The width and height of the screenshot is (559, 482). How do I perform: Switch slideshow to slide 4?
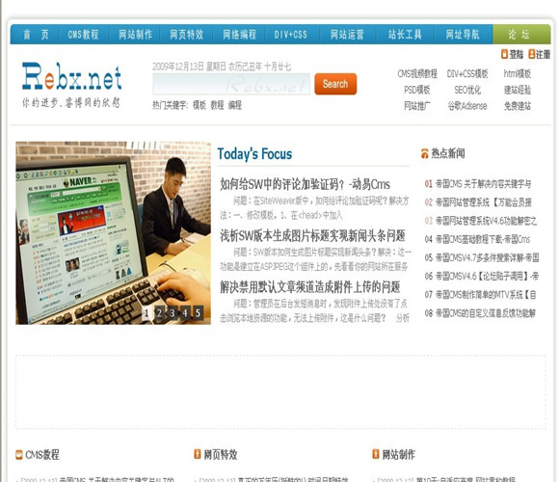pos(185,313)
